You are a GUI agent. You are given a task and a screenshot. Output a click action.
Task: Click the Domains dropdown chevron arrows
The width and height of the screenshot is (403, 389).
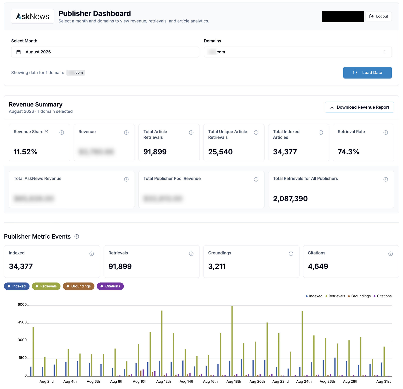(x=384, y=52)
